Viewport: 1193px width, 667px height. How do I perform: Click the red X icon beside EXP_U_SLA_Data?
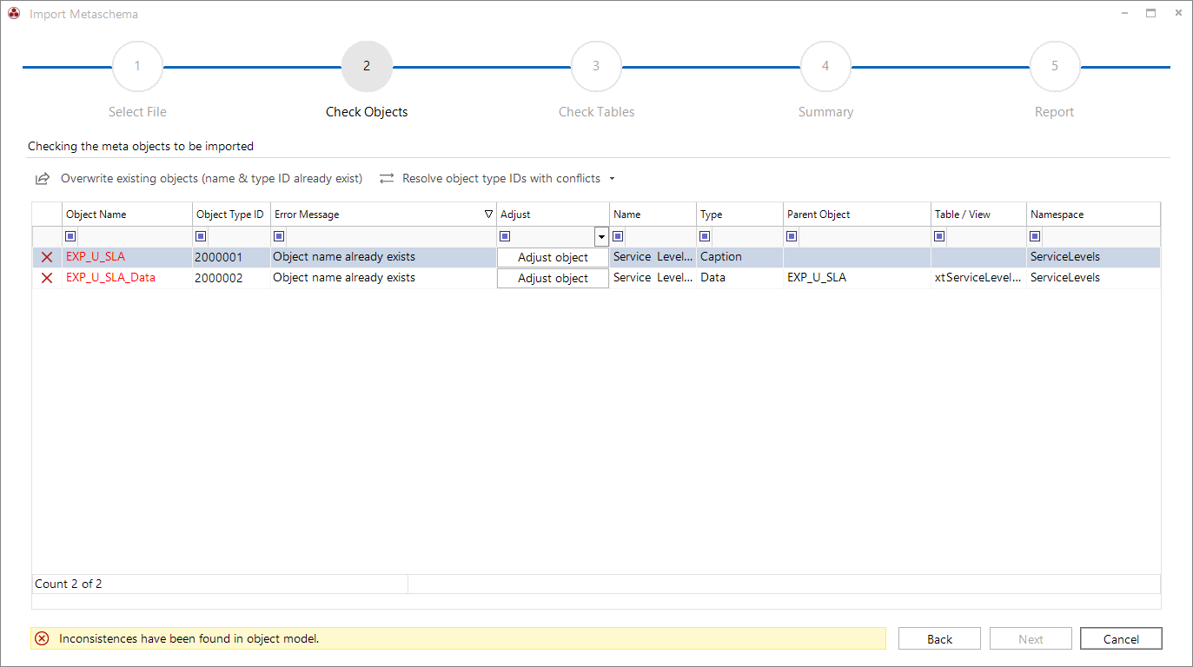pyautogui.click(x=47, y=278)
